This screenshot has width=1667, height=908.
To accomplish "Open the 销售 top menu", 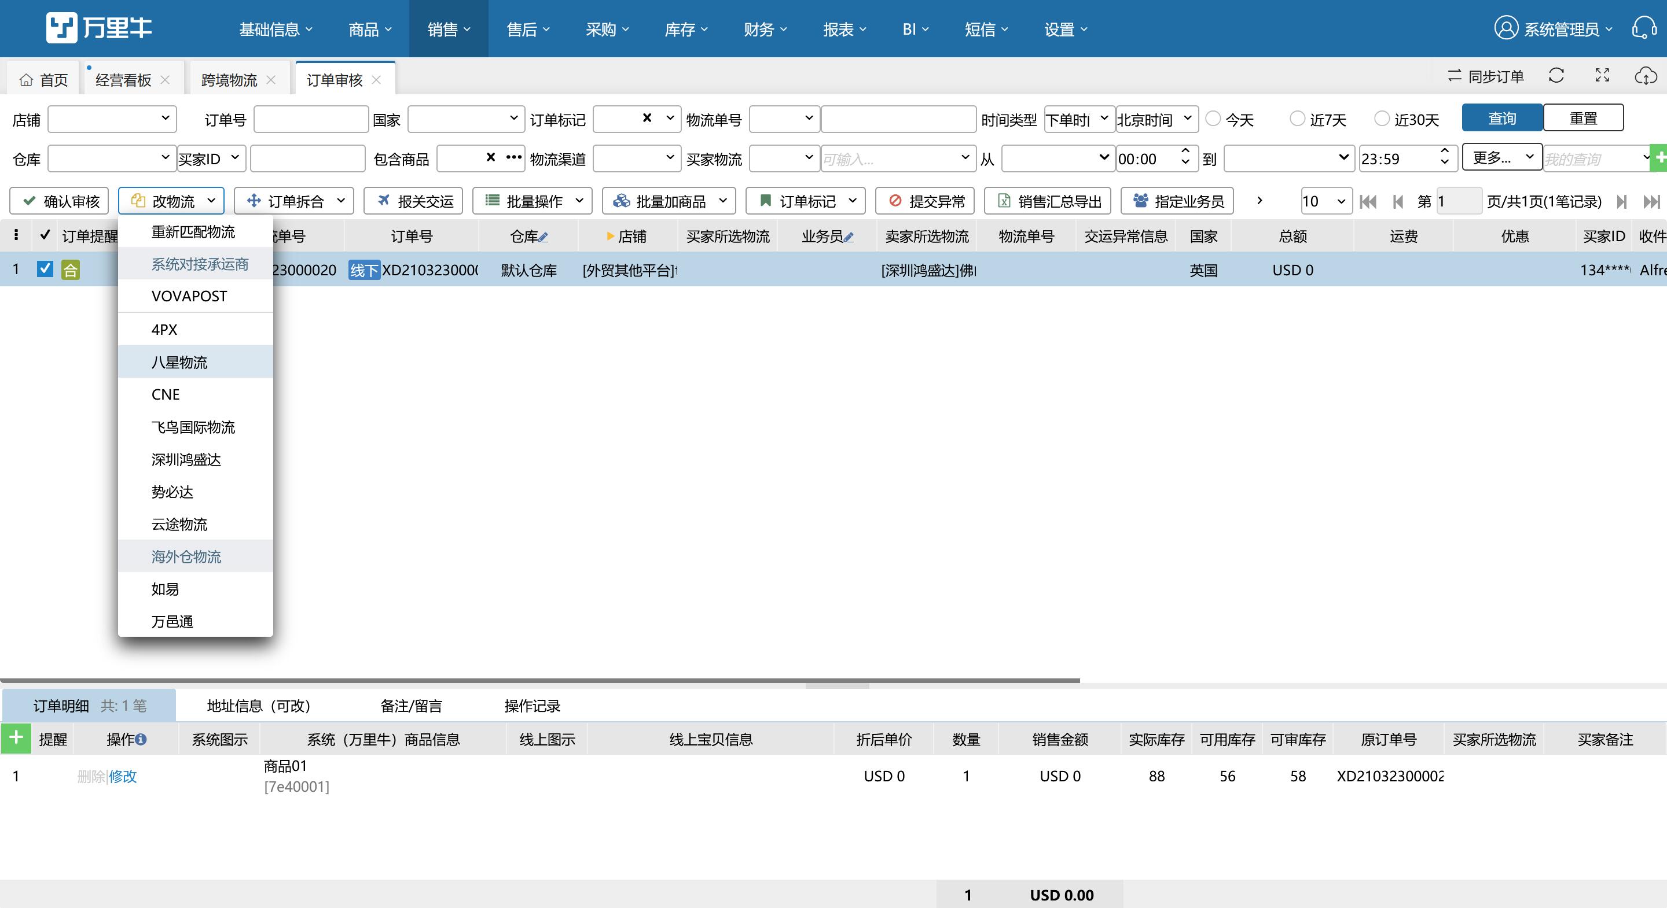I will click(x=449, y=29).
